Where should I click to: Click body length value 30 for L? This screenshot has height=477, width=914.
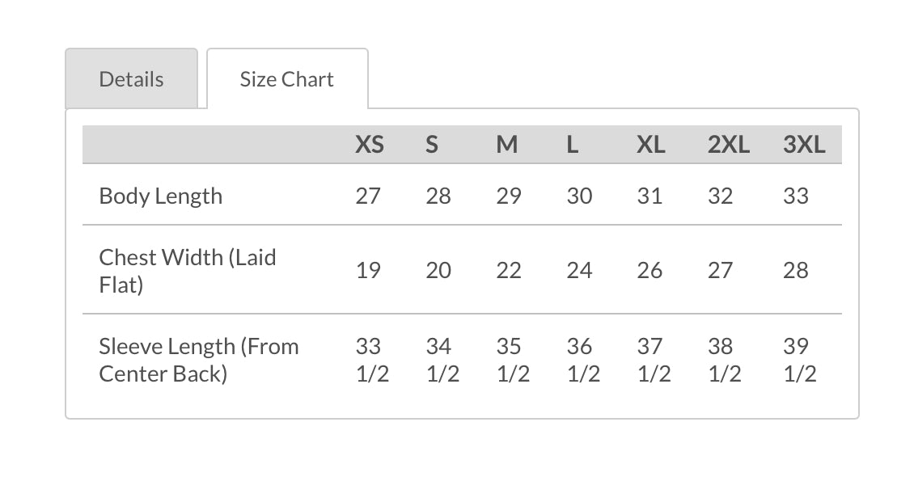click(579, 196)
